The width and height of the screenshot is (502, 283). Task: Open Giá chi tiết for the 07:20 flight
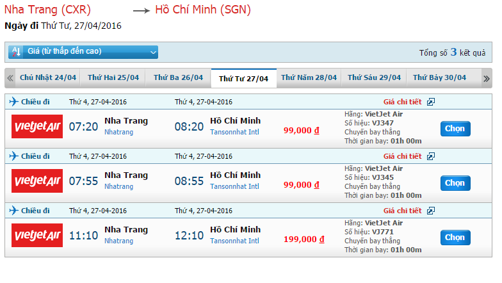coord(402,102)
